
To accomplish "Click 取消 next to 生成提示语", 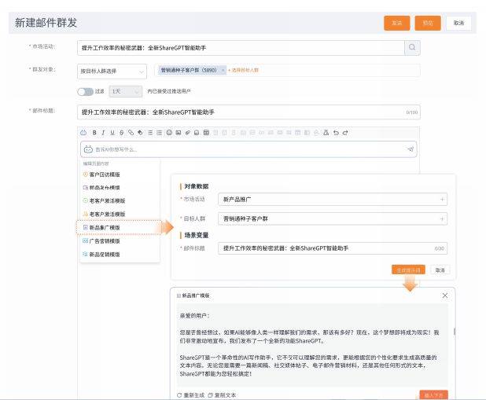I will click(440, 270).
